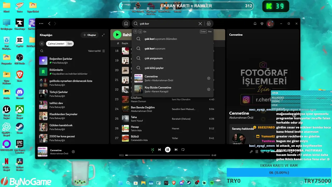Add now-playing 'Cennetine' to Liked Songs
This screenshot has width=332, height=187.
point(73,152)
